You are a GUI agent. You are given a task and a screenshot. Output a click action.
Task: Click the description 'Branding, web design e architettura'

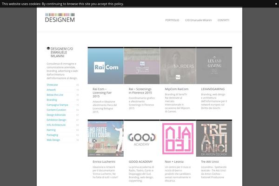(x=214, y=101)
